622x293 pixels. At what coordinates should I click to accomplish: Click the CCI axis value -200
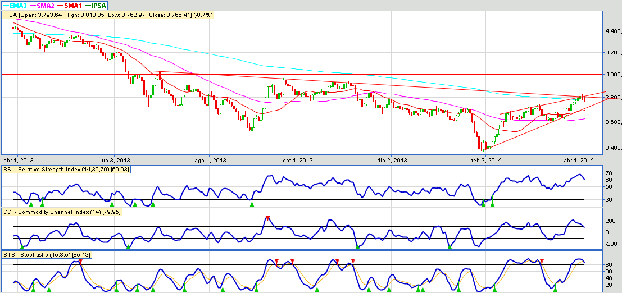(611, 244)
